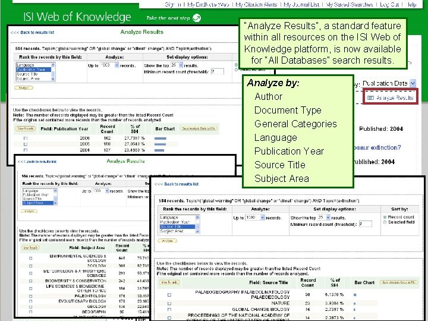The width and height of the screenshot is (428, 321).
Task: Click Back to results list in Publication Year panel
Action: click(37, 33)
